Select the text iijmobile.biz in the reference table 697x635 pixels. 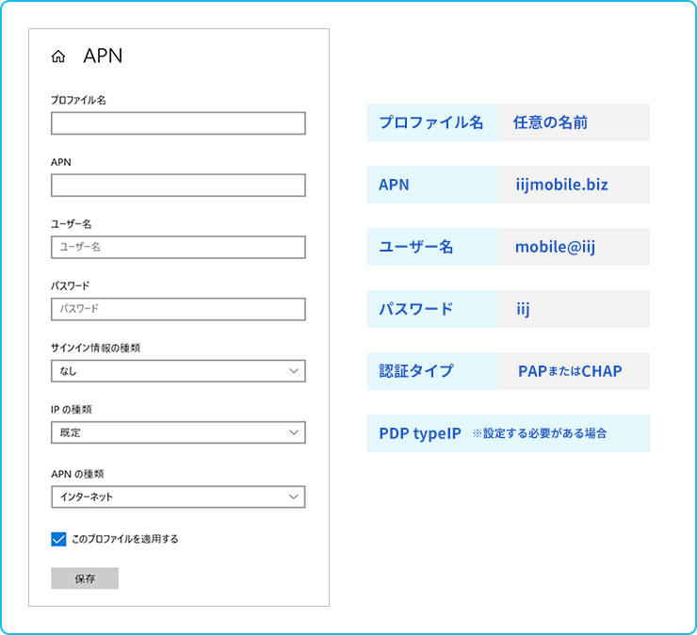click(x=562, y=185)
